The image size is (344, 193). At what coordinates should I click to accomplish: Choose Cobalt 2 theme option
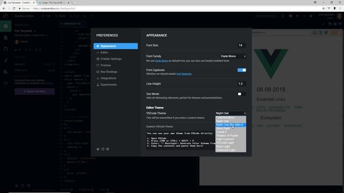231,132
